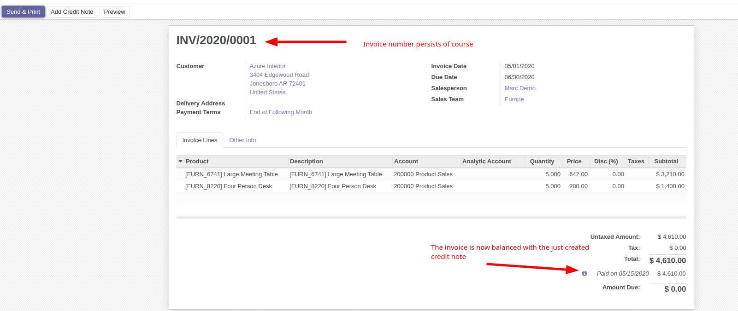Switch to the Other Info tab
The height and width of the screenshot is (311, 738).
[x=242, y=140]
